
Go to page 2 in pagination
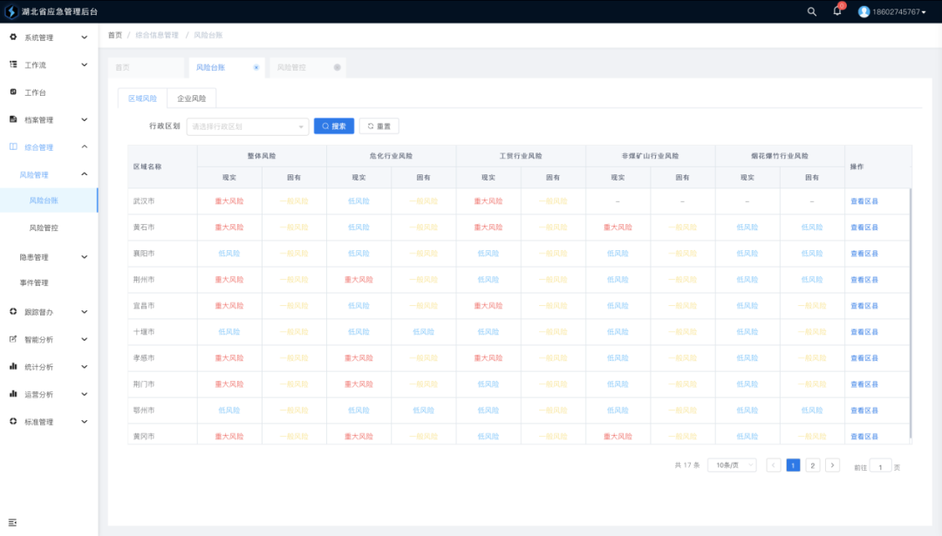point(813,465)
